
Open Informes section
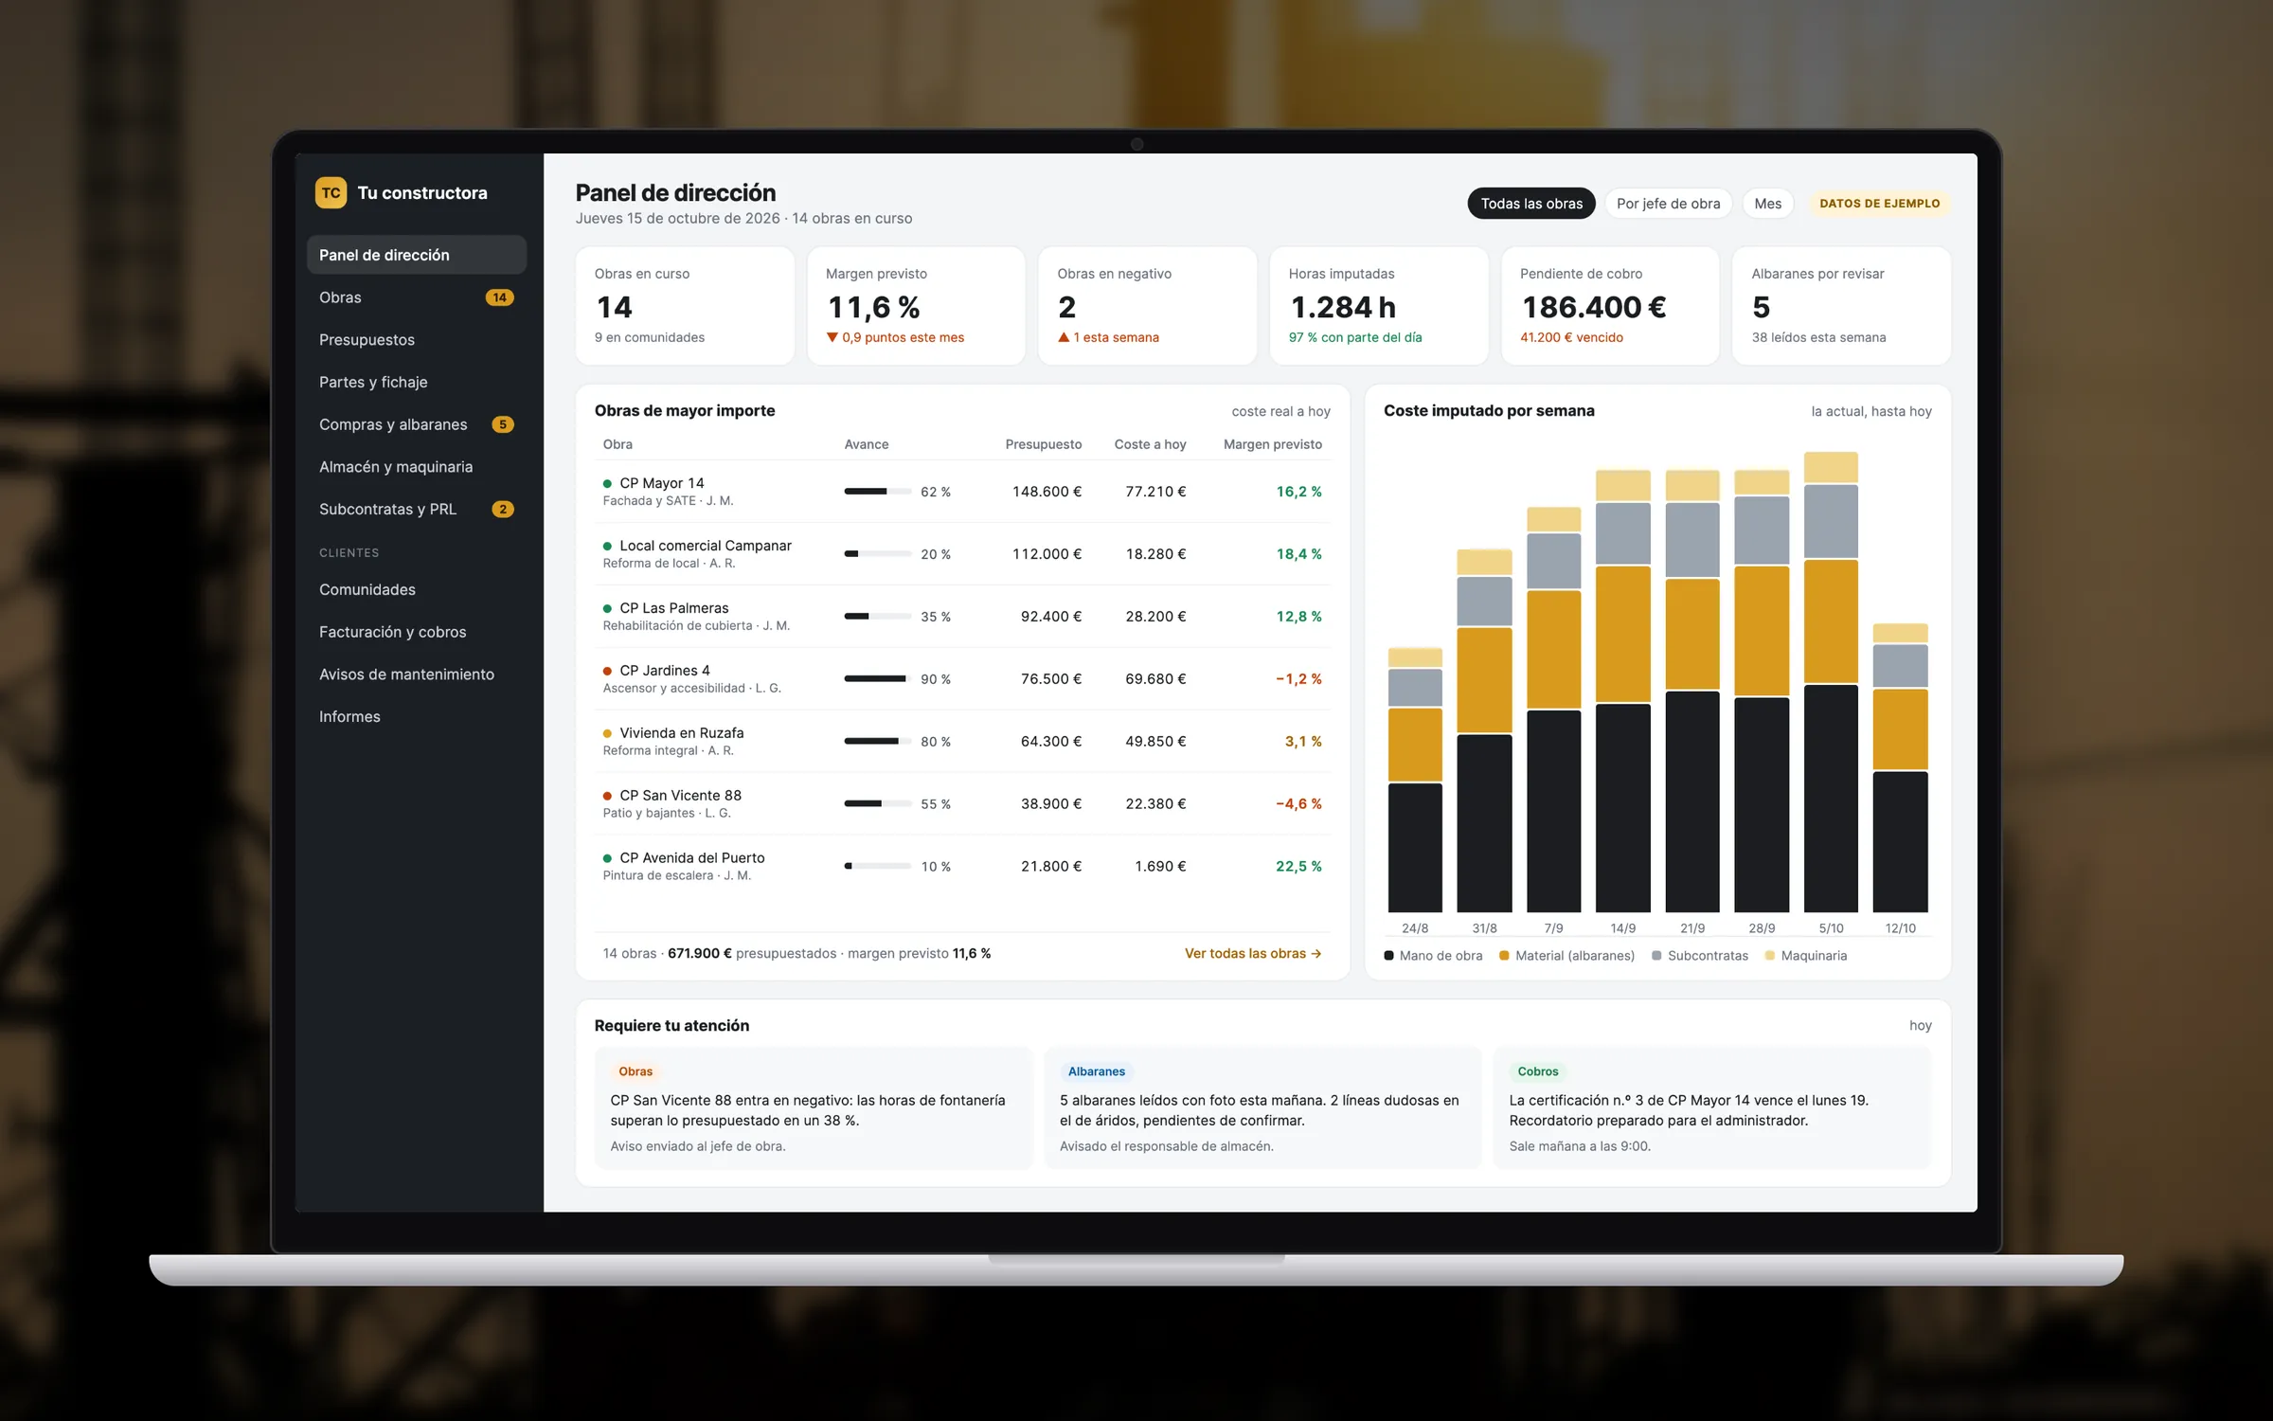click(416, 716)
